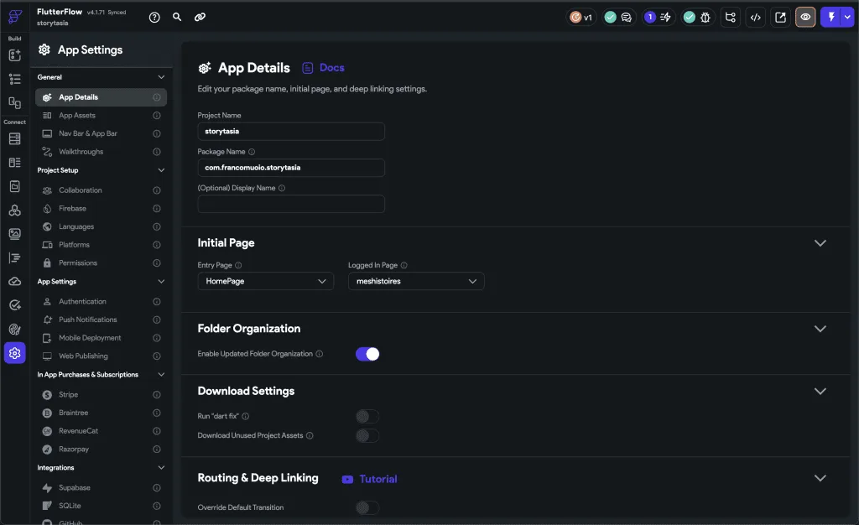Open the Docs link

coord(324,68)
